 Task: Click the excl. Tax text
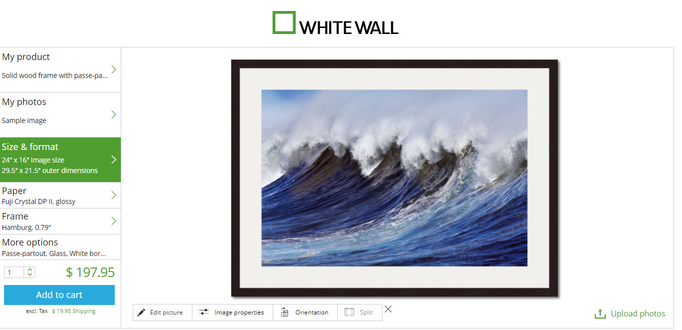37,311
